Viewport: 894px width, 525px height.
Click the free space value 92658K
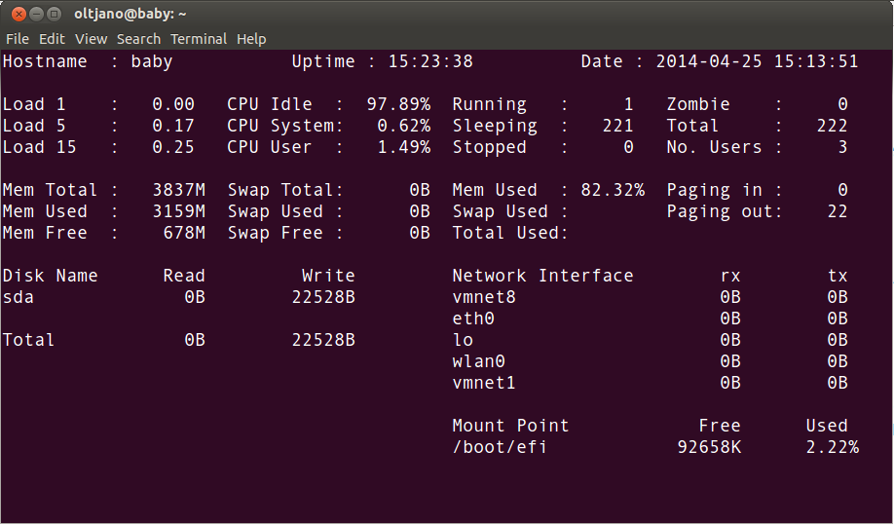tap(709, 447)
